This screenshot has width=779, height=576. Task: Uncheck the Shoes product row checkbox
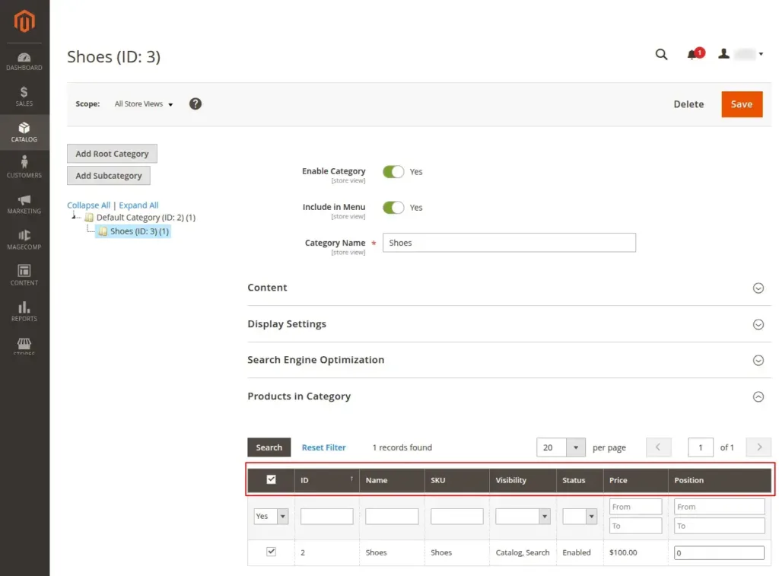[x=271, y=552]
